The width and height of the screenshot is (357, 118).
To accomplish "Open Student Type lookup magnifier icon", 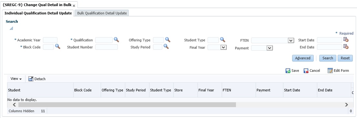I will [222, 40].
